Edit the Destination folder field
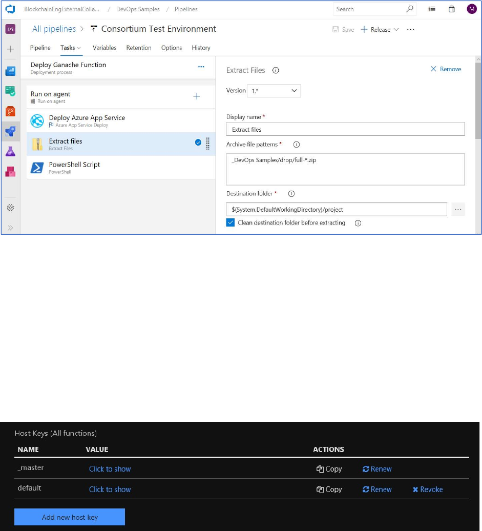This screenshot has height=531, width=482. click(337, 210)
